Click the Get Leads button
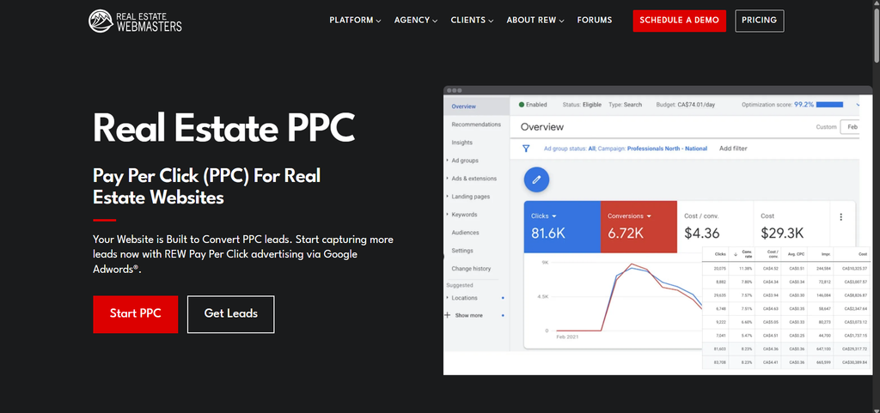 point(230,314)
